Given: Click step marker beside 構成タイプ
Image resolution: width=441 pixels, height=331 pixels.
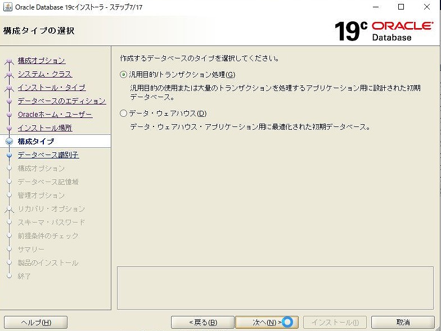Looking at the screenshot, I should pos(9,142).
